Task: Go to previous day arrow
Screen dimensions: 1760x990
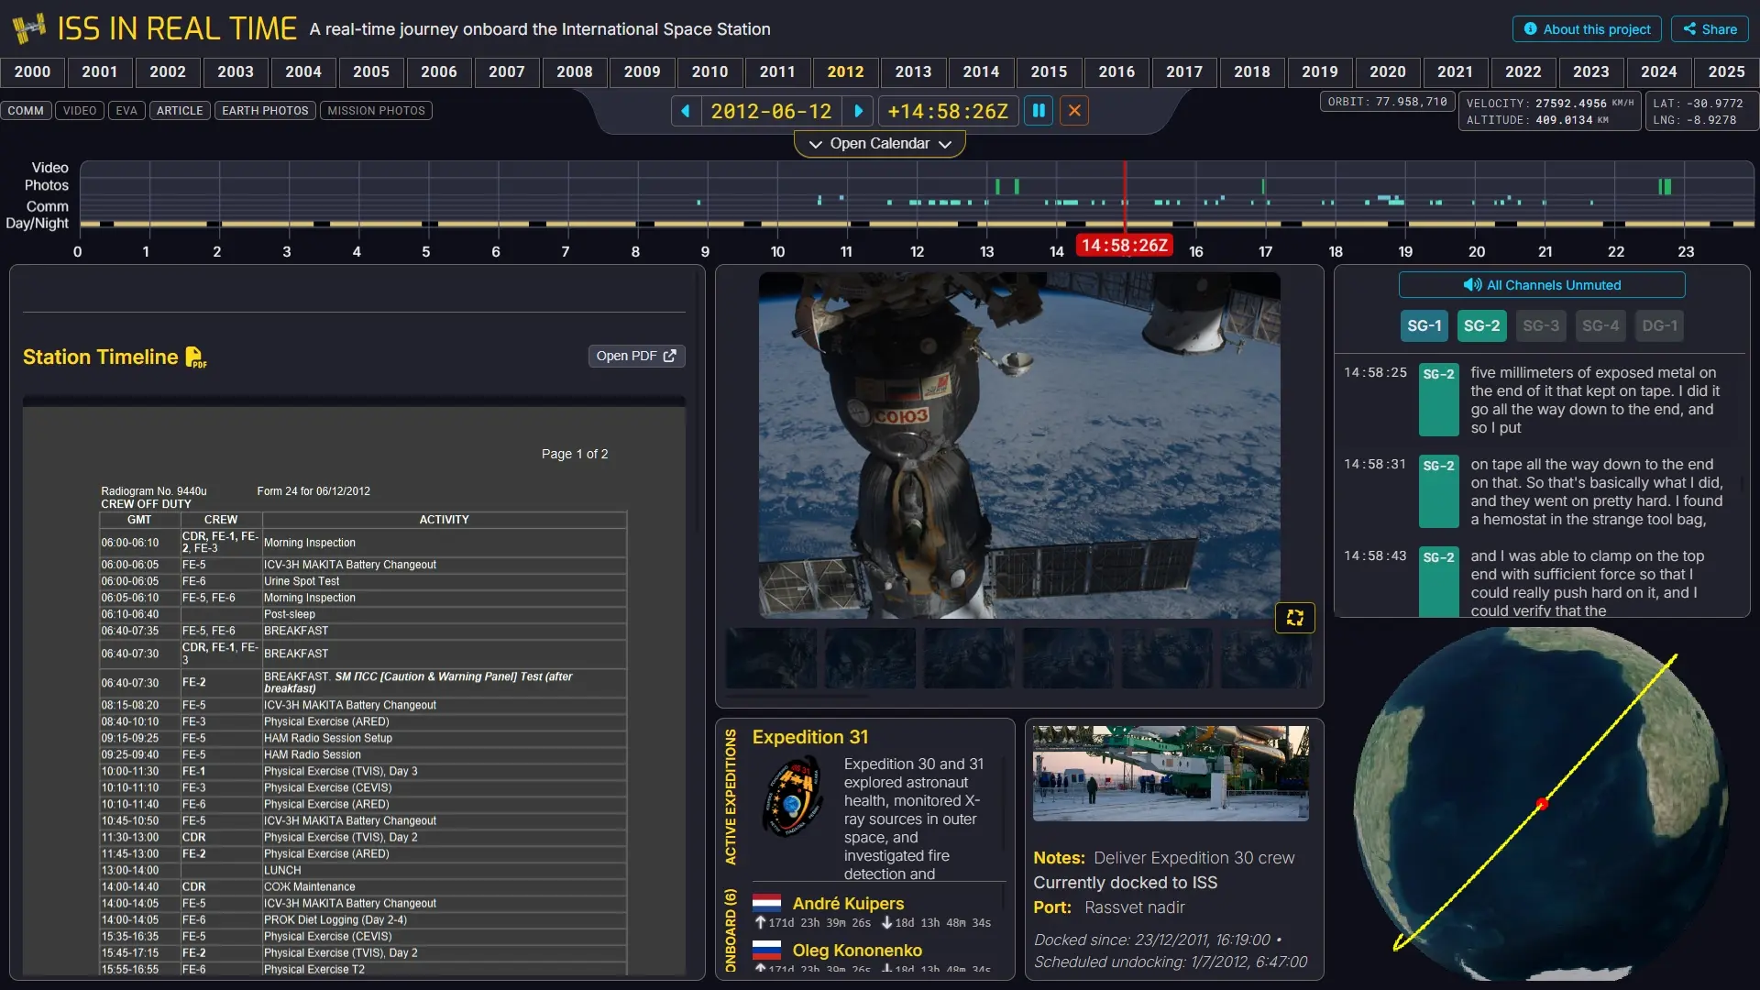Action: pos(686,111)
